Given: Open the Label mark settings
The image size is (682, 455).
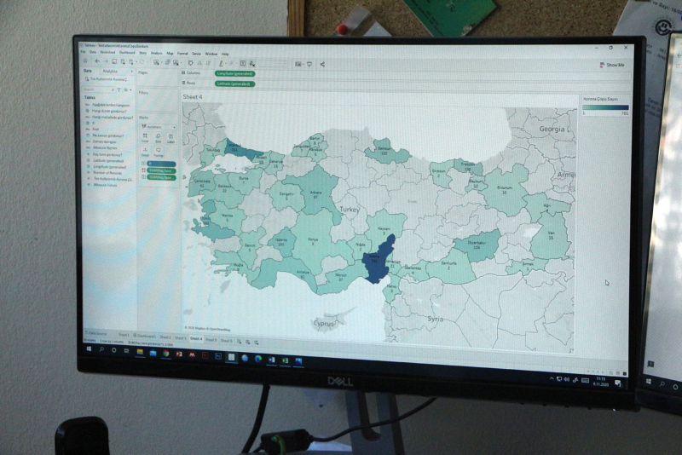Looking at the screenshot, I should tap(171, 136).
